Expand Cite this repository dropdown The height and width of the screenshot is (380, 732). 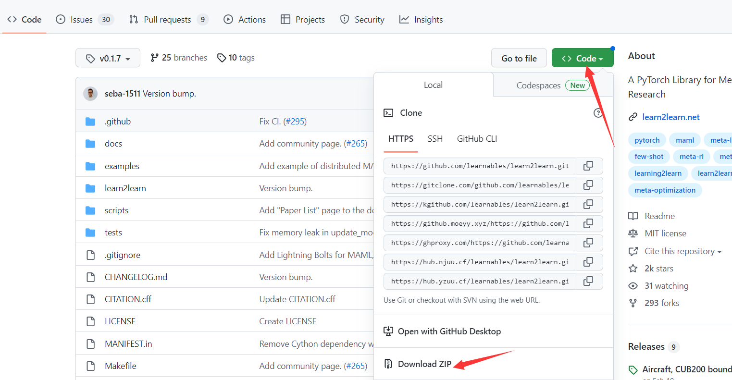click(x=683, y=251)
